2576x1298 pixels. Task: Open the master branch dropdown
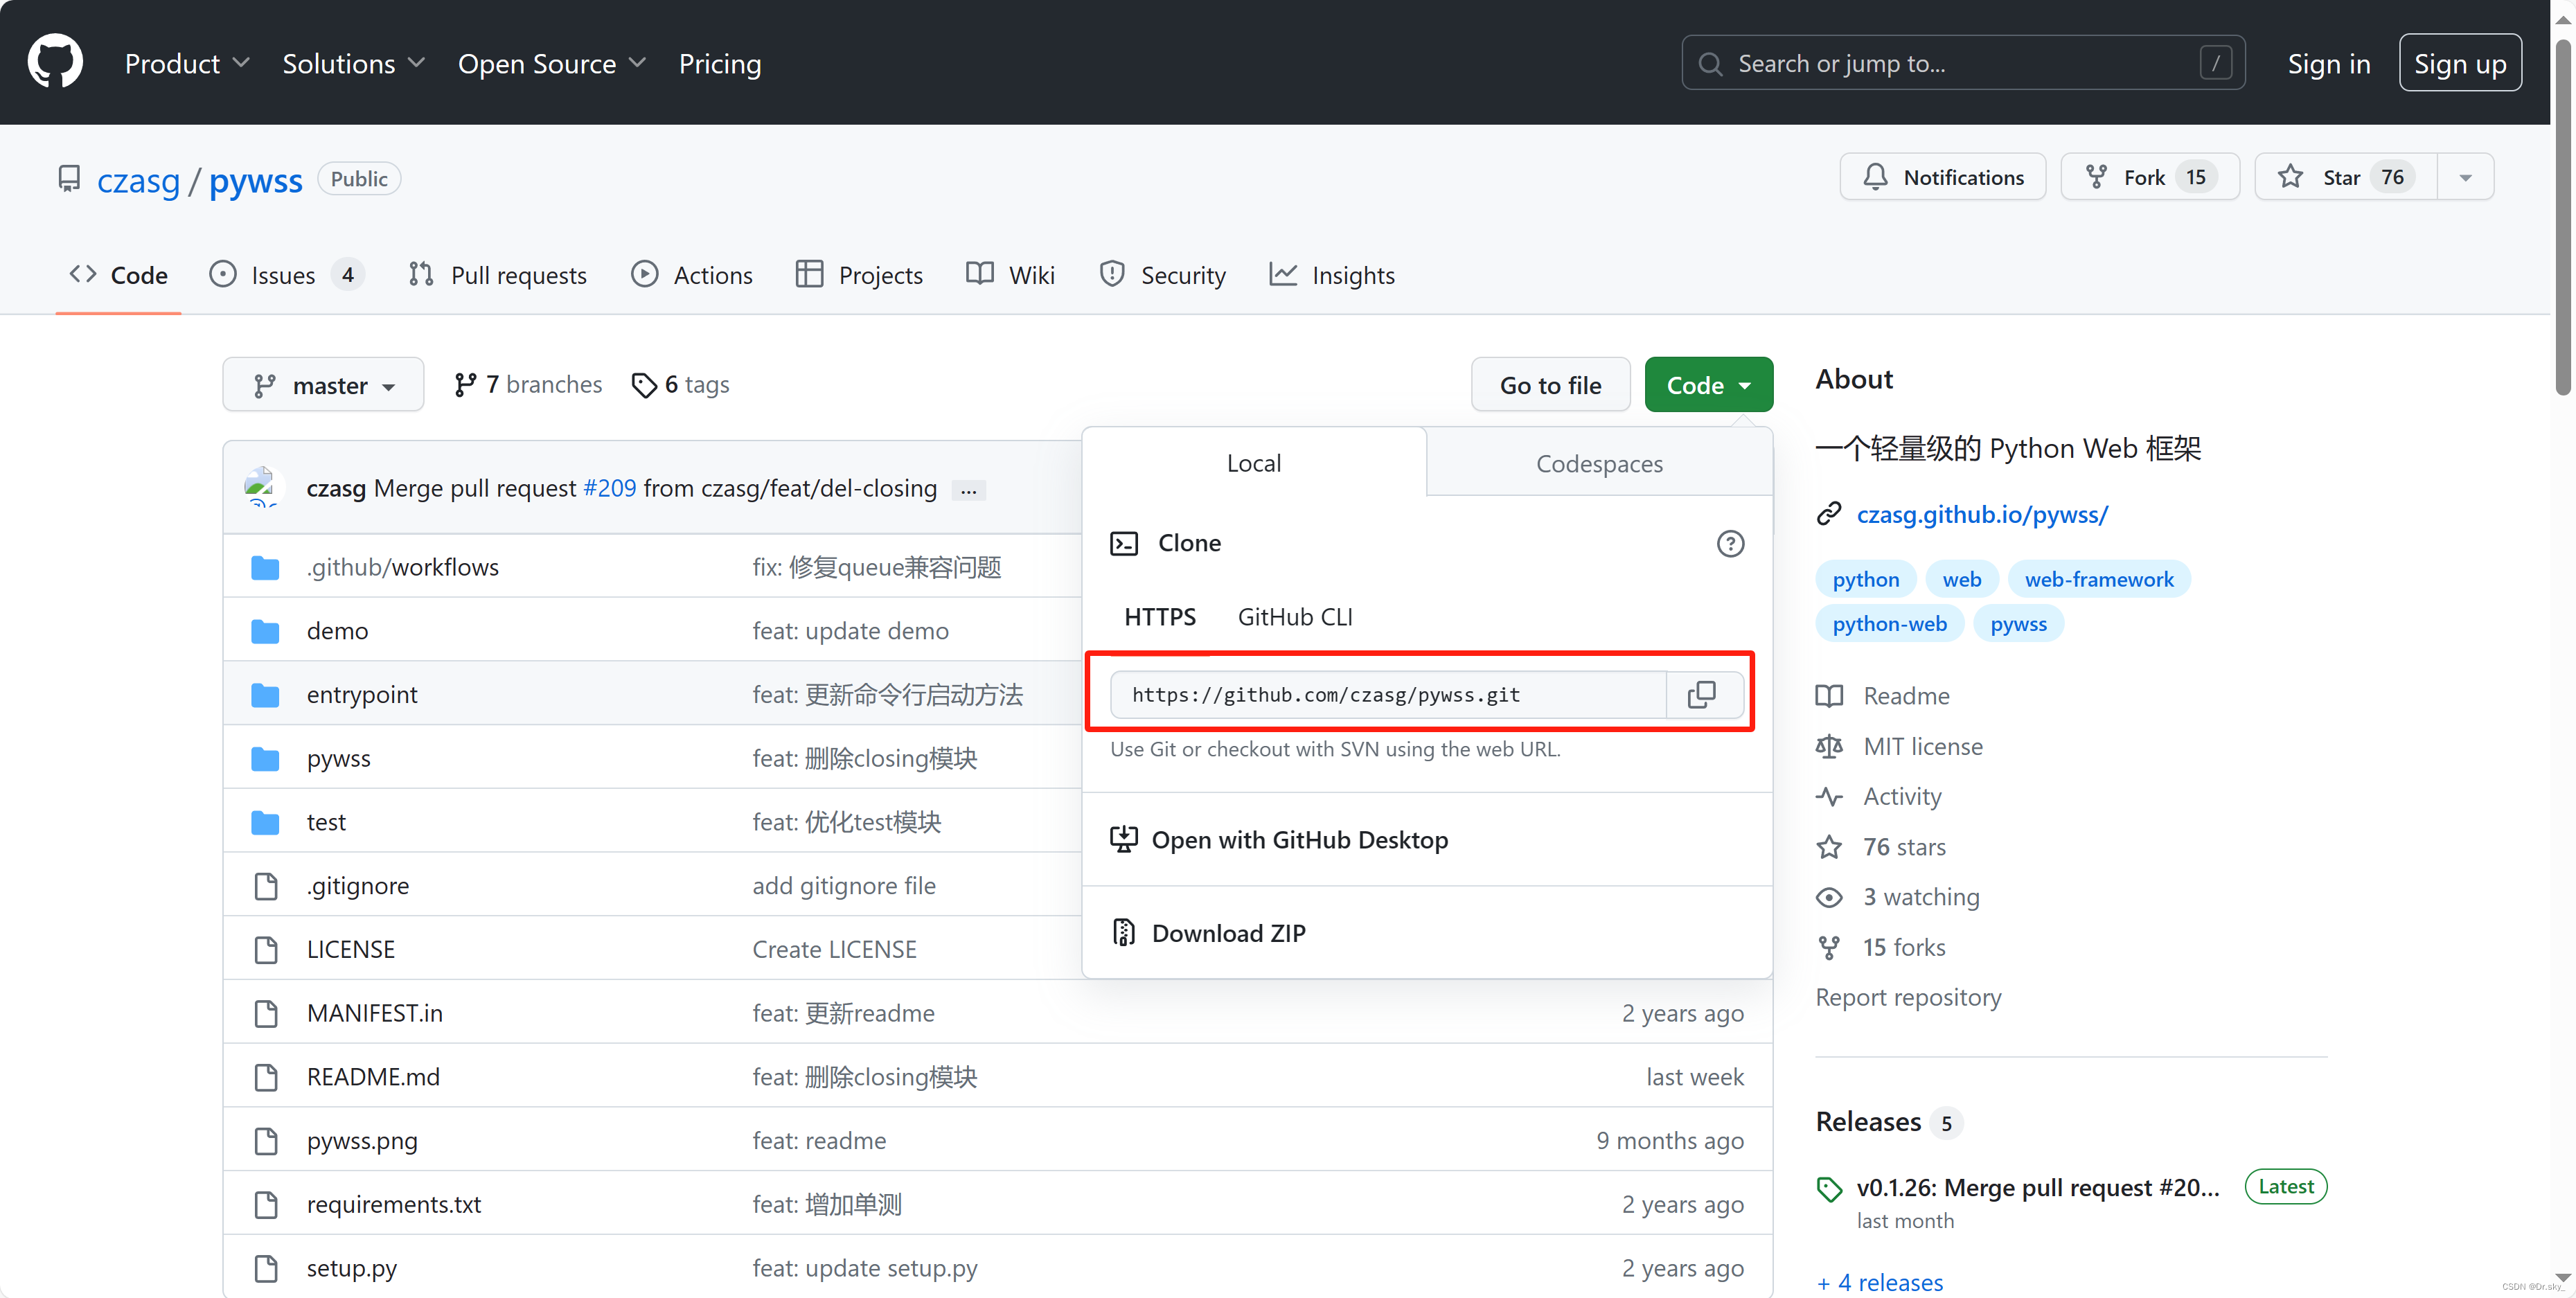tap(323, 385)
